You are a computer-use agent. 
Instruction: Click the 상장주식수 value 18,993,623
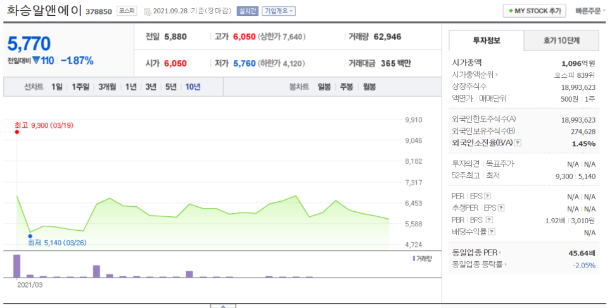pos(578,87)
